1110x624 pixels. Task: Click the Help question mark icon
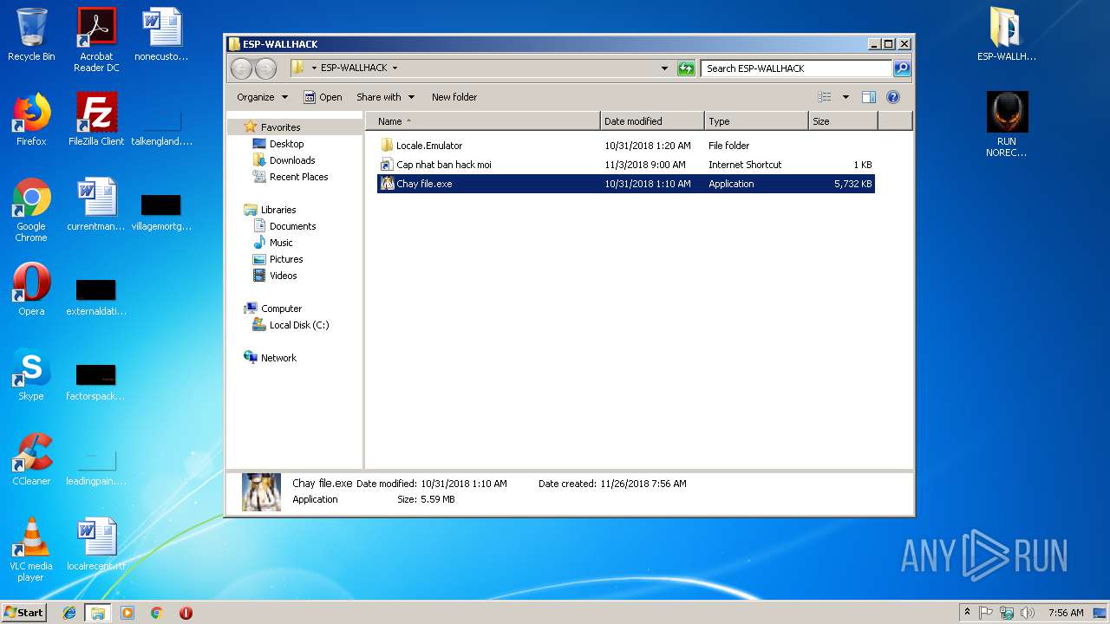point(893,97)
